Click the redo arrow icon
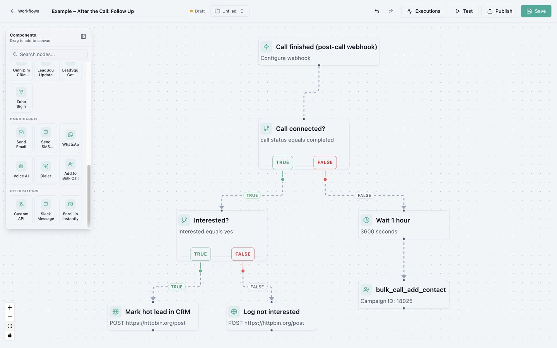Image resolution: width=557 pixels, height=348 pixels. [391, 11]
